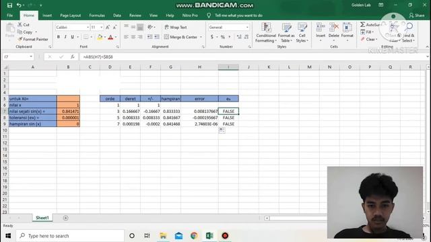Click the Clear eraser button

click(369, 39)
